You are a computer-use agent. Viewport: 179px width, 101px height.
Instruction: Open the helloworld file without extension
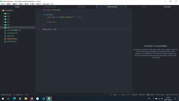coord(10,36)
